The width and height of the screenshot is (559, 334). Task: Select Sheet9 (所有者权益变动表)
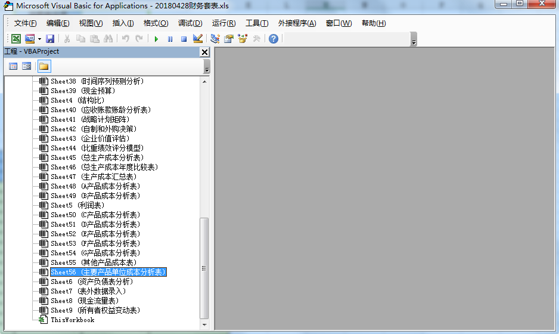click(95, 311)
